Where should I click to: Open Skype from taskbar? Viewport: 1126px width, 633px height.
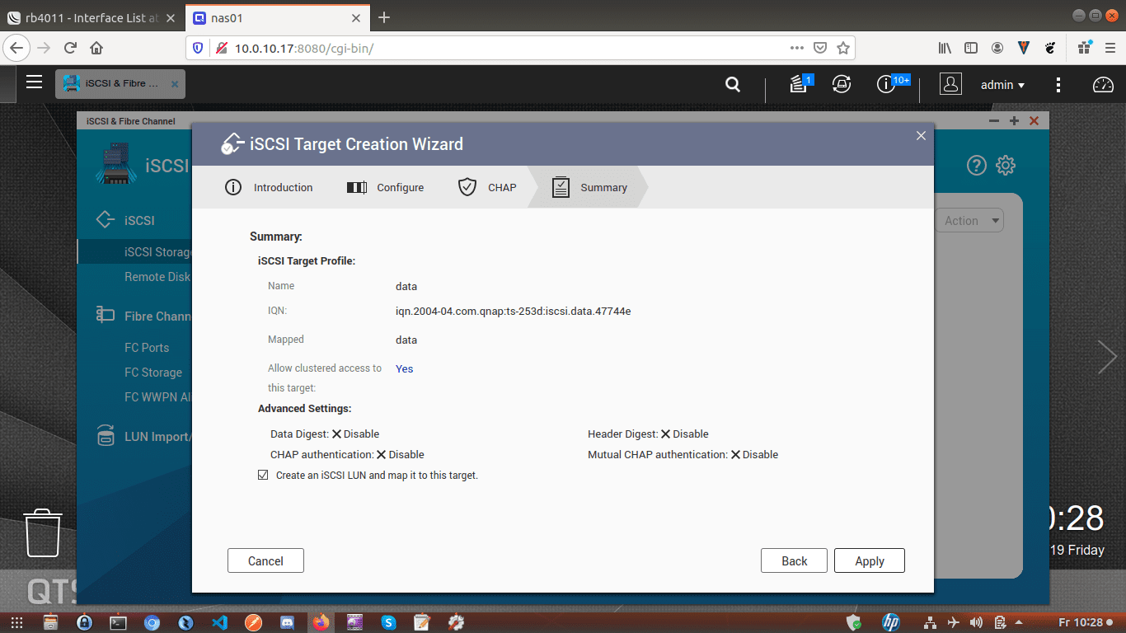(x=388, y=622)
